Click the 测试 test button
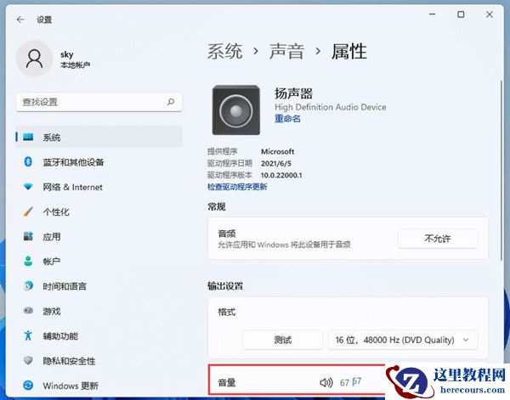The image size is (510, 400). pos(283,340)
